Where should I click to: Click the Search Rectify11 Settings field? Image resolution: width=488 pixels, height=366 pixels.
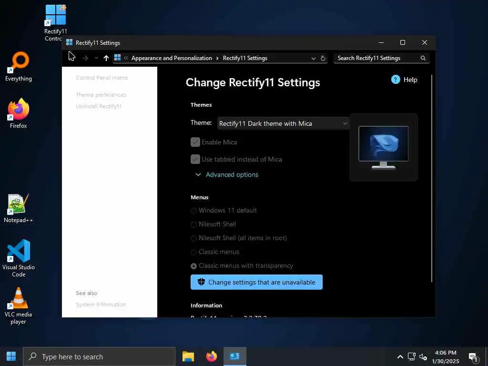pyautogui.click(x=382, y=58)
